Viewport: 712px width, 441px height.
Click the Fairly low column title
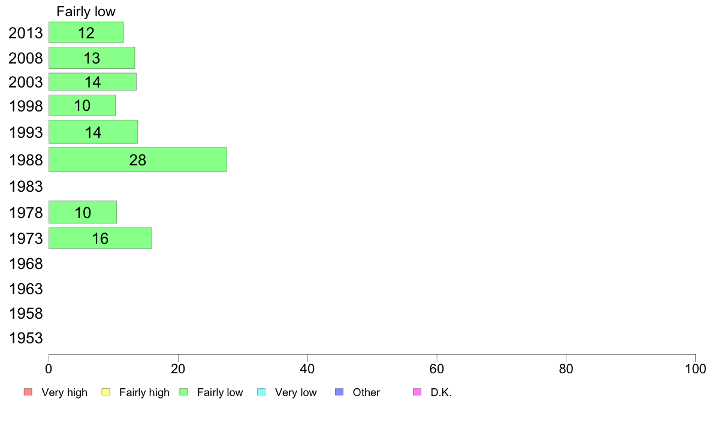(86, 11)
